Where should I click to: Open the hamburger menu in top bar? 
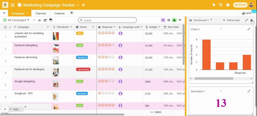(13, 5)
